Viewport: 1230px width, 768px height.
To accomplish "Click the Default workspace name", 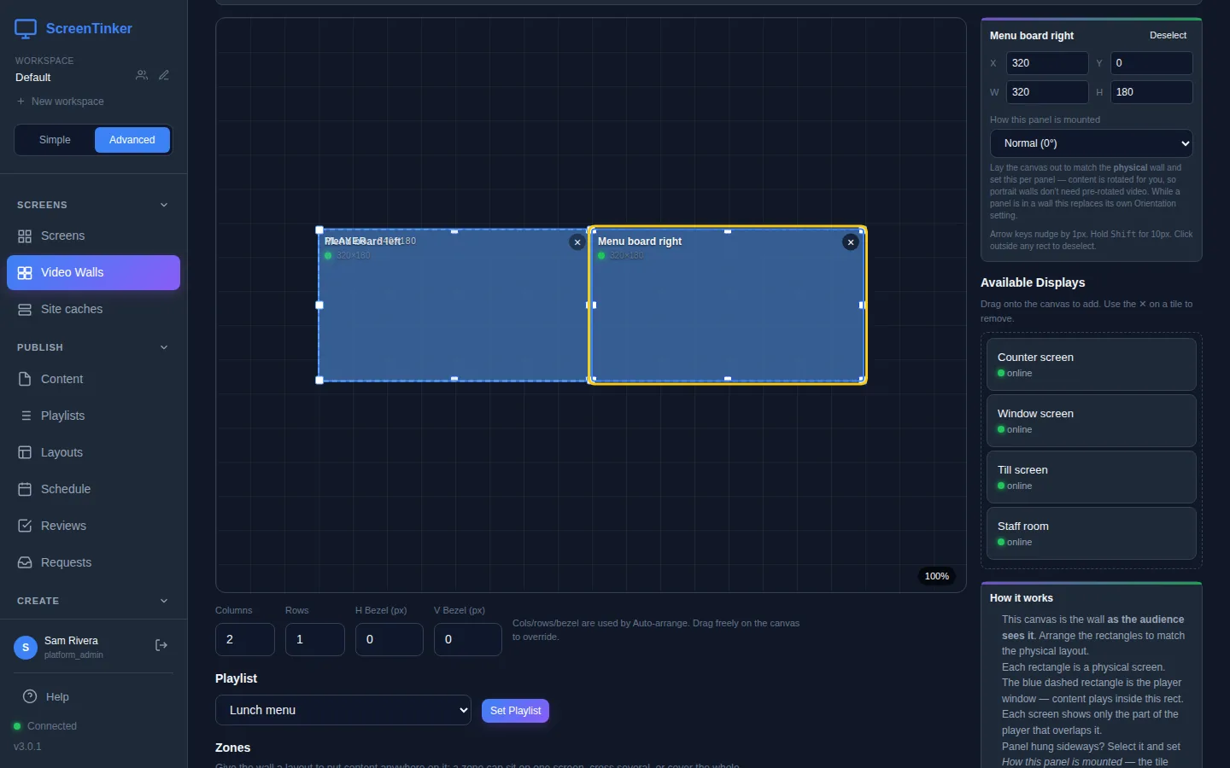I will [33, 78].
